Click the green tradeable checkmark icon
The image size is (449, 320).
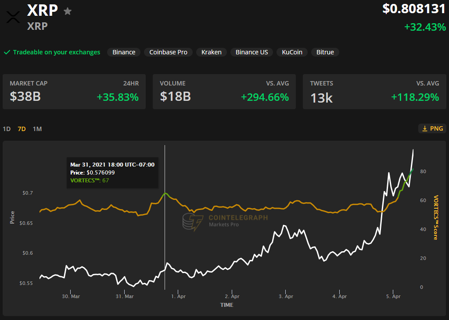click(x=7, y=52)
